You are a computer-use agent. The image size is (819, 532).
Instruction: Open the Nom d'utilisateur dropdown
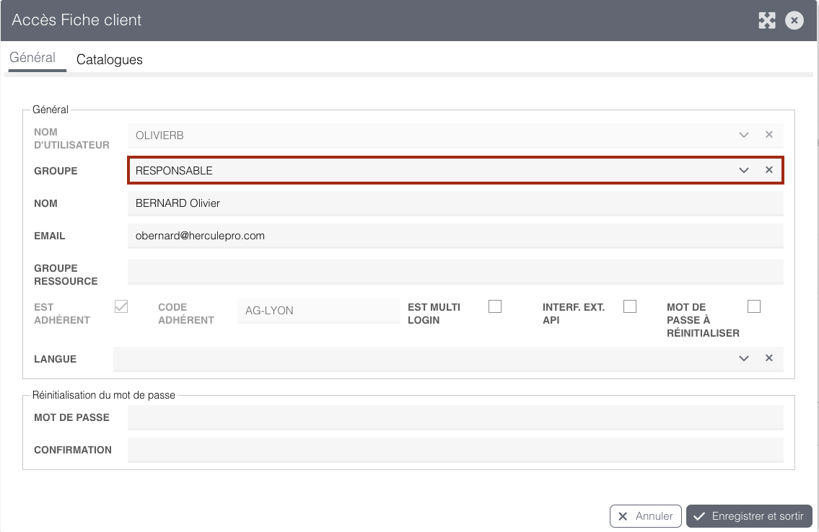click(x=744, y=135)
